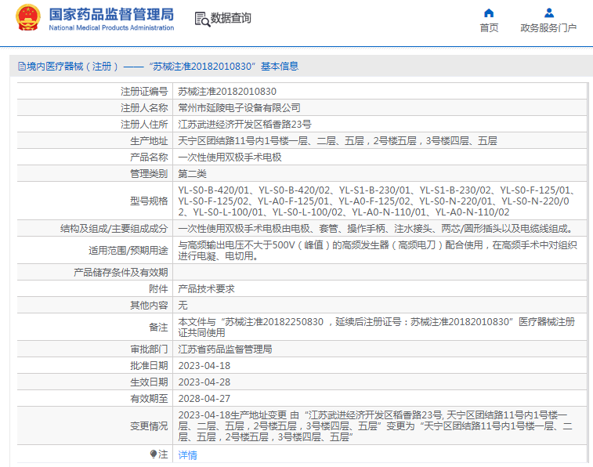This screenshot has width=593, height=467.
Task: Open 政务服务门户 text link
Action: coord(548,27)
